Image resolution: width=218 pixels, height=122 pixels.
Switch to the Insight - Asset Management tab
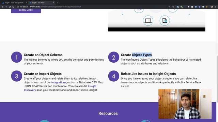14,3
